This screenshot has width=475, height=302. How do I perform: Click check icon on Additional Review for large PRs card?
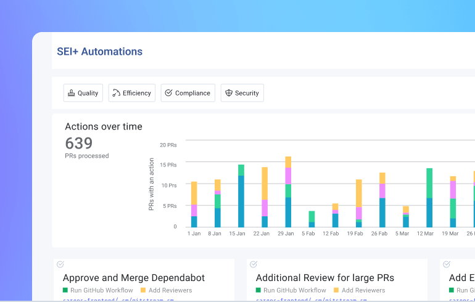[254, 264]
